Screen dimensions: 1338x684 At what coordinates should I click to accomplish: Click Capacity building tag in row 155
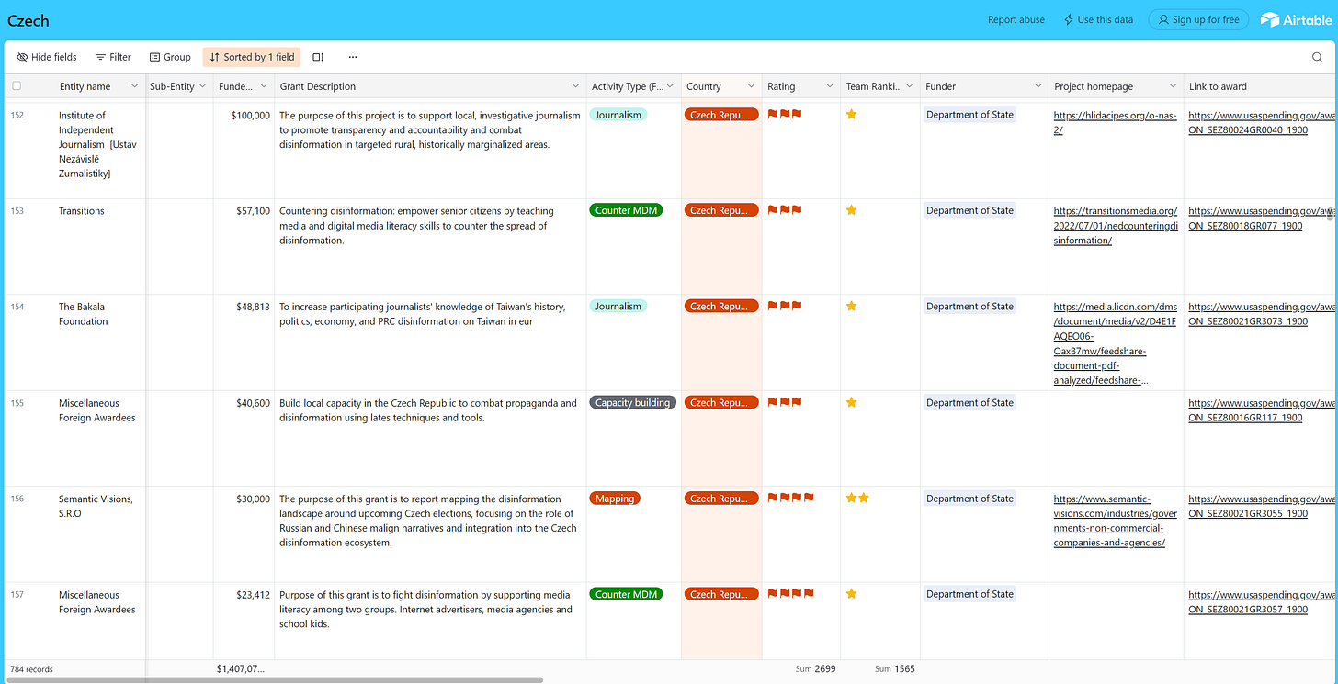[x=632, y=402]
